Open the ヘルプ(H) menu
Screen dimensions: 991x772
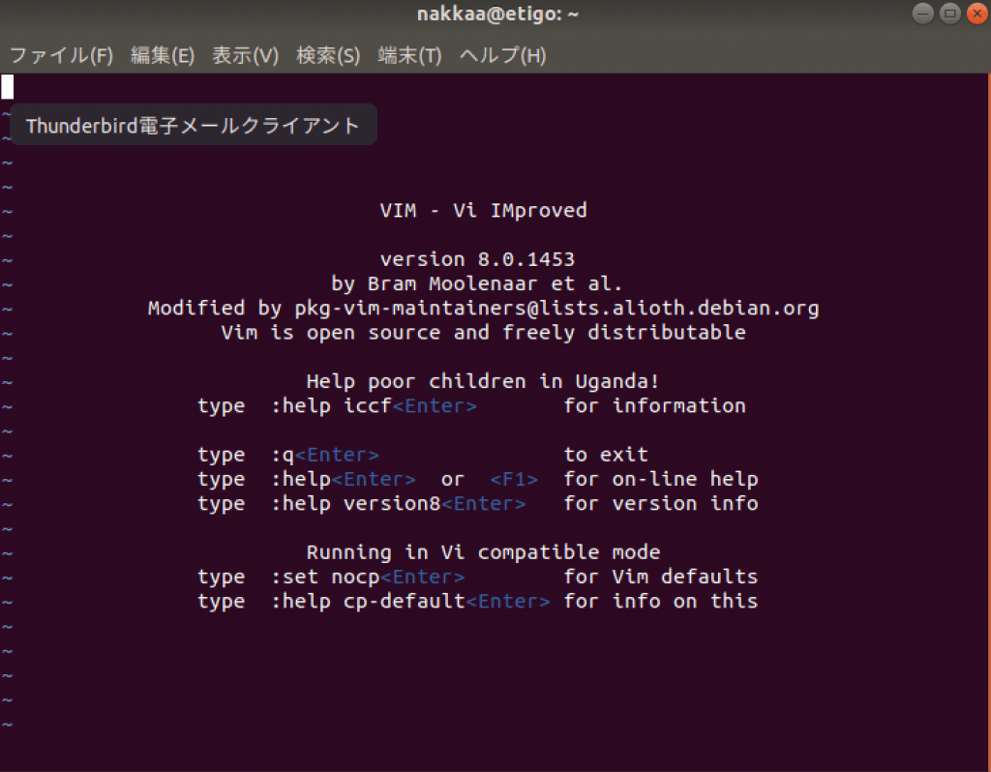tap(502, 55)
